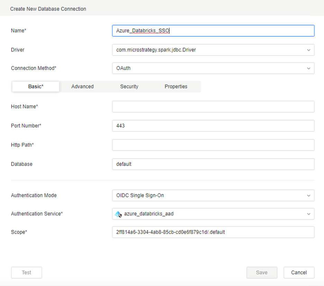Click the Database field containing default

pyautogui.click(x=213, y=164)
